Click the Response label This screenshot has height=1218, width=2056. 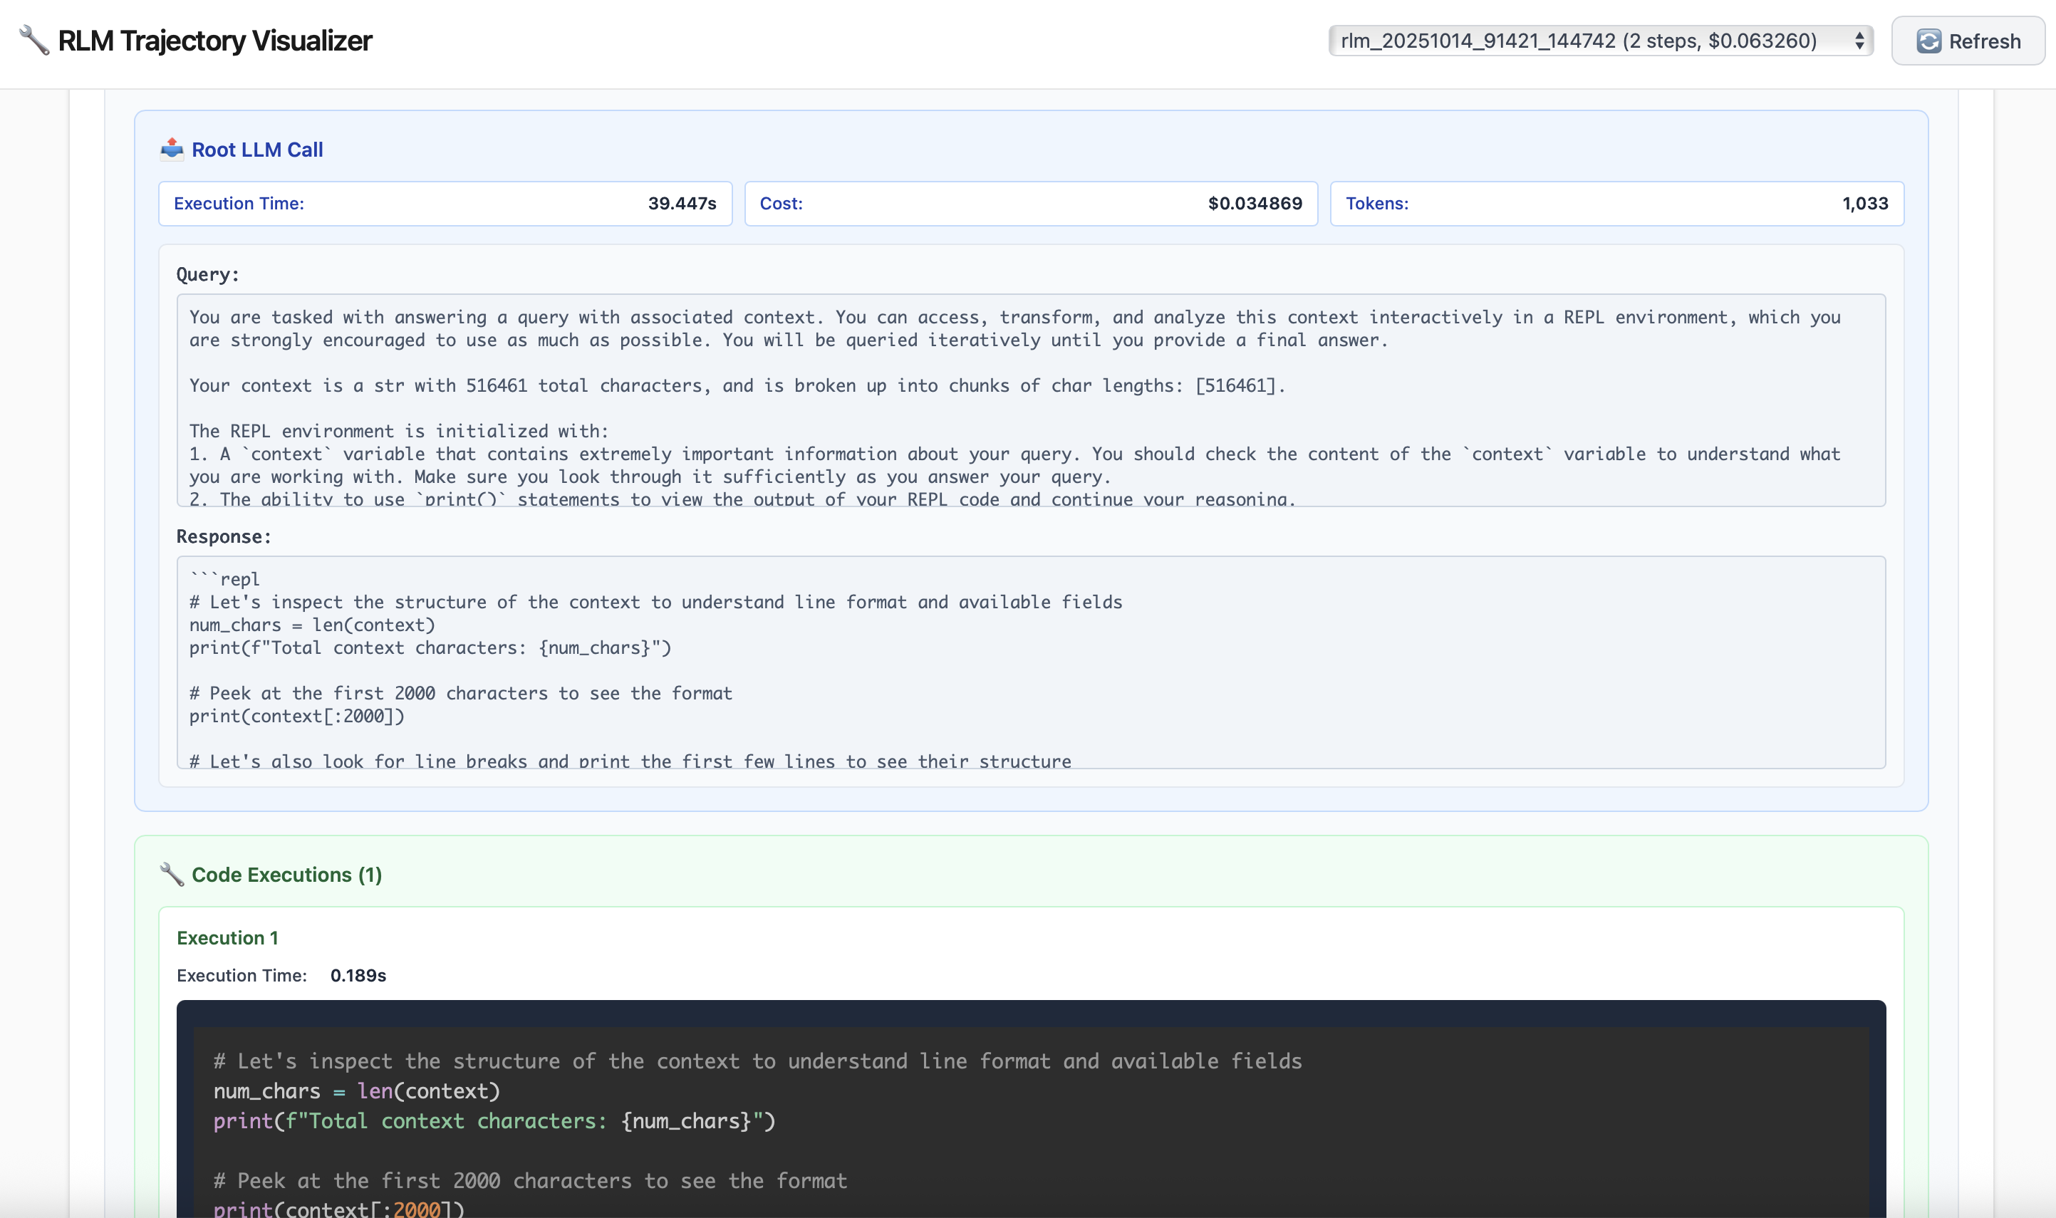[x=223, y=537]
